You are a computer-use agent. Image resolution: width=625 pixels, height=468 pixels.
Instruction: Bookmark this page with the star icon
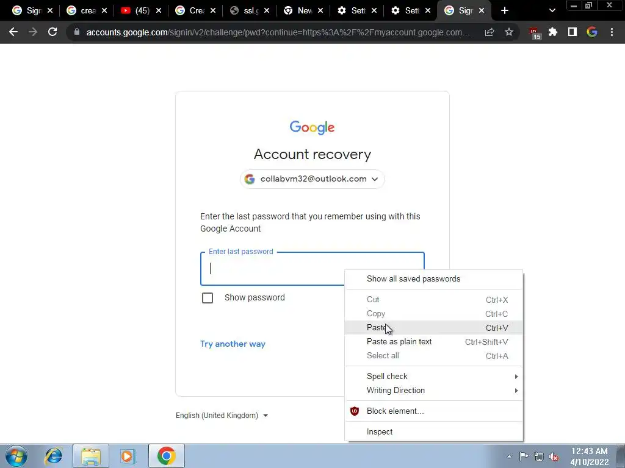click(x=509, y=32)
